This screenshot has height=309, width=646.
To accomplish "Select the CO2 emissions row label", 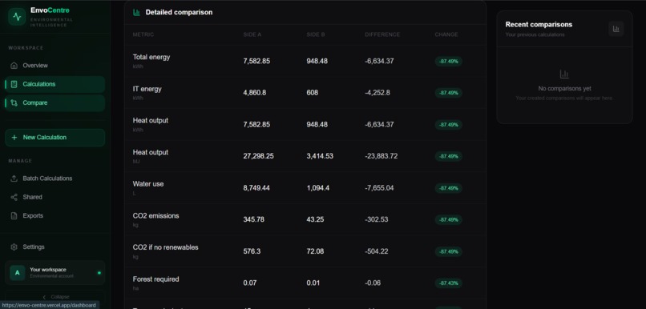I will coord(155,215).
